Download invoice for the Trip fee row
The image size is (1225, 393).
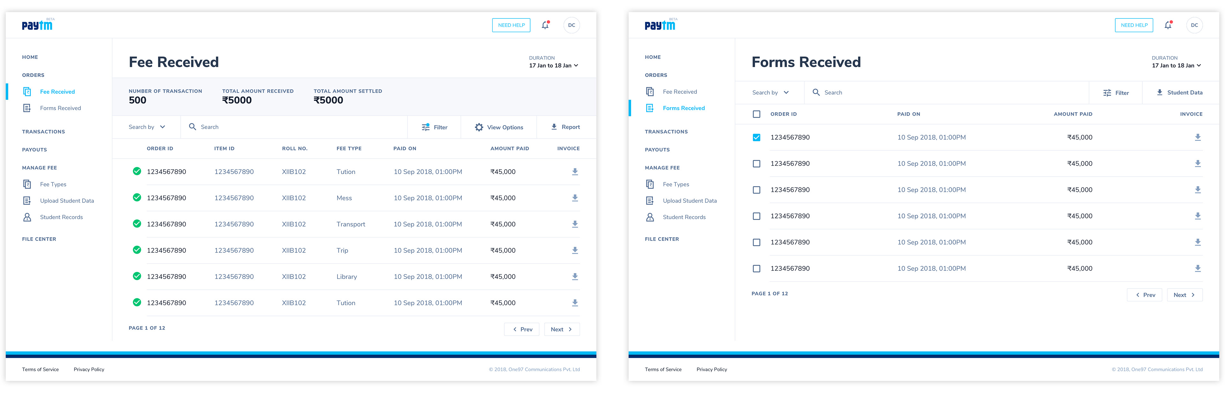pos(575,250)
